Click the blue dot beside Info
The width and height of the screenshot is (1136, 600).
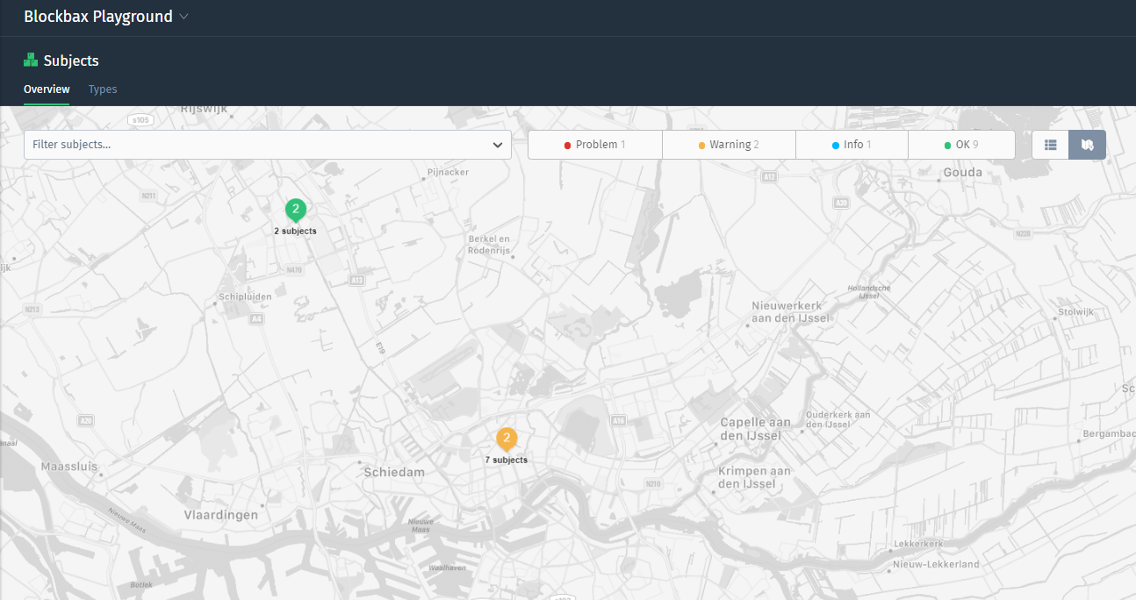click(x=836, y=146)
